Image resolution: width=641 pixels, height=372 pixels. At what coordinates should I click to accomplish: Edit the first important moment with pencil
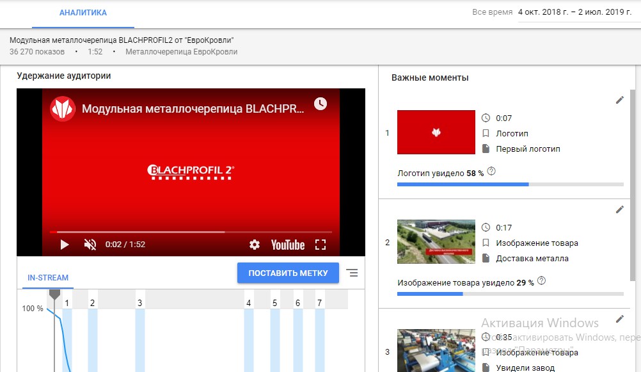pyautogui.click(x=620, y=101)
